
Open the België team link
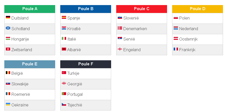point(17,73)
